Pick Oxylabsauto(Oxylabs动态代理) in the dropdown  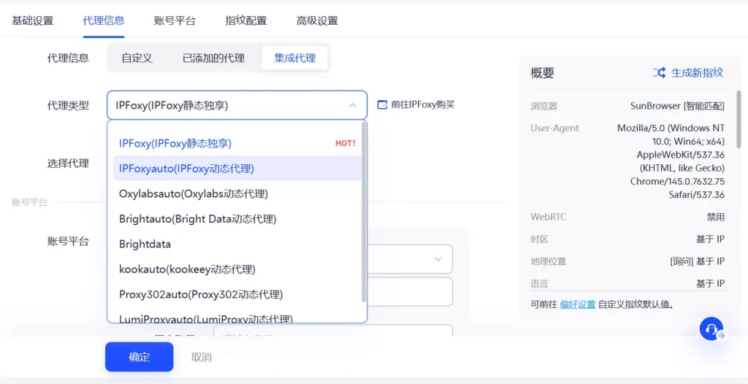194,193
